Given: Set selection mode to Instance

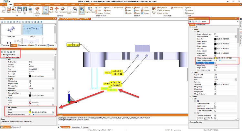Looking at the screenshot, I should [99, 13].
